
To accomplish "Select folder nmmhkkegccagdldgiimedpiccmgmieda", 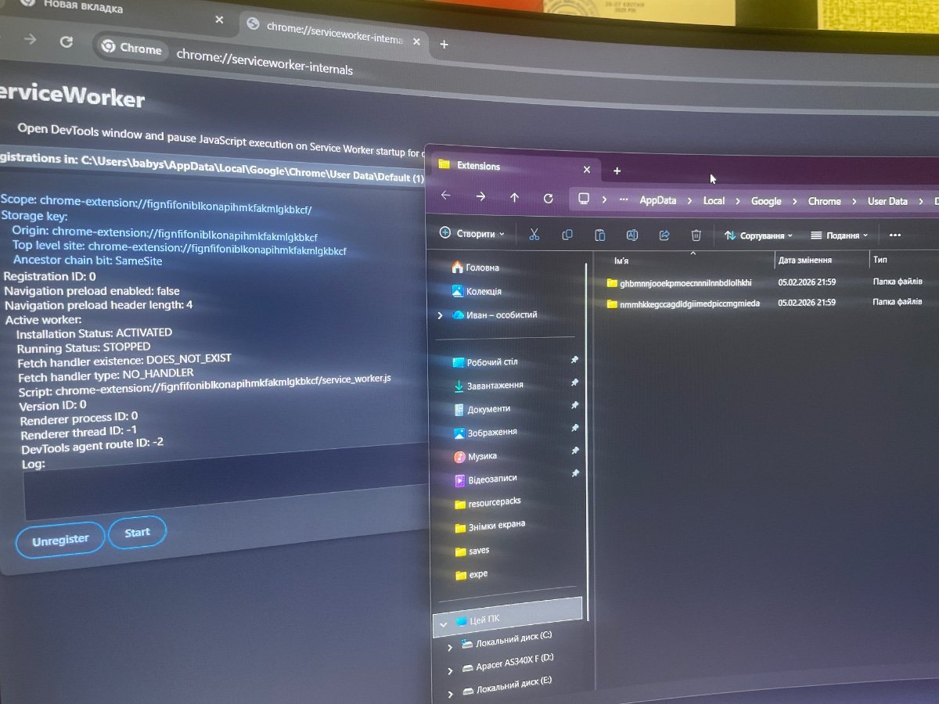I will [683, 304].
